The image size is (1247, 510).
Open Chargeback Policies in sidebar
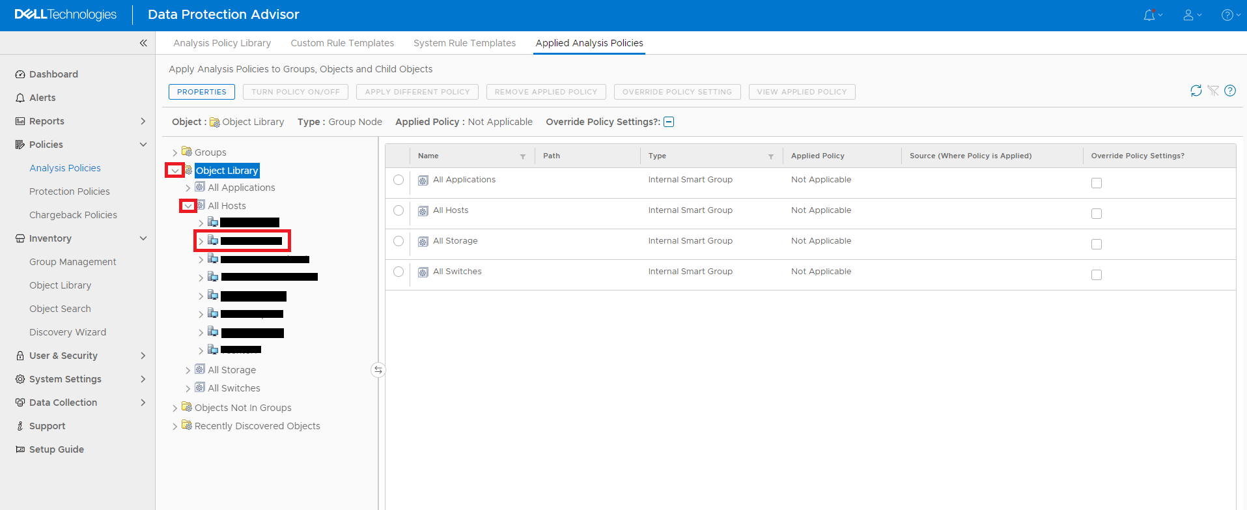tap(73, 215)
